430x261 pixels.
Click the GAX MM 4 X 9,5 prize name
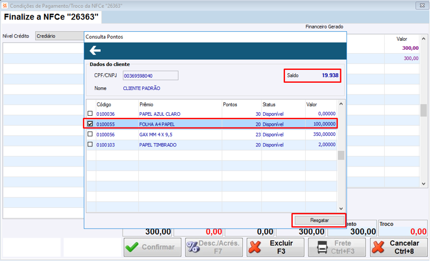coord(156,135)
